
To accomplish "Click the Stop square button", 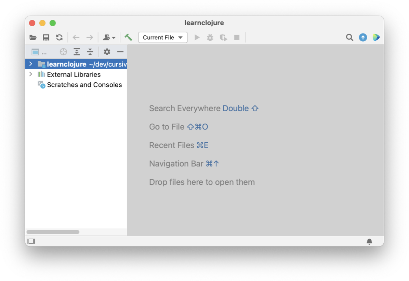I will coord(237,38).
